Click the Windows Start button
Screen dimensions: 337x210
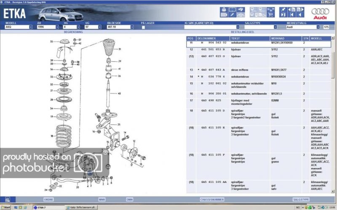6,207
